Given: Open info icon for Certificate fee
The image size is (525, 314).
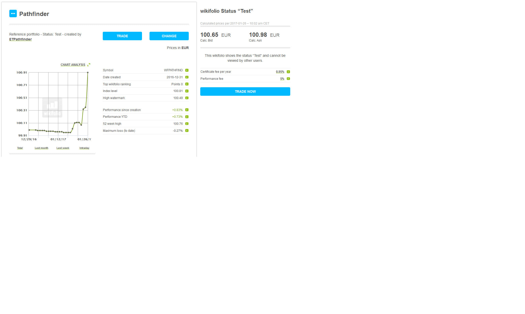Looking at the screenshot, I should pos(288,72).
